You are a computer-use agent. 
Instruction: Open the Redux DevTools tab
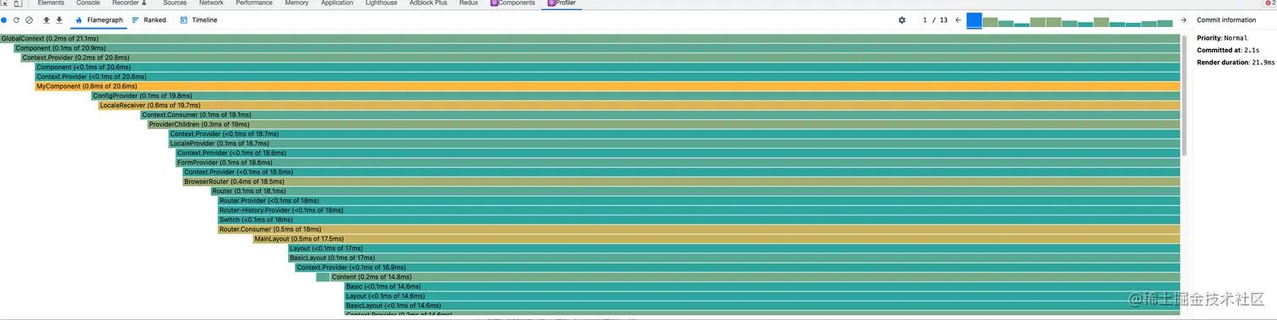[x=468, y=3]
